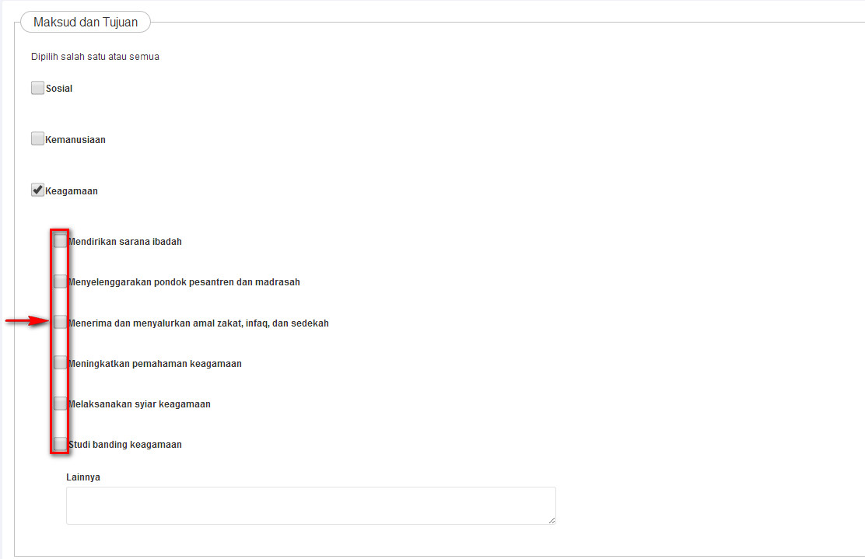Tick Menyelenggarakan pondok pesantren dan madrasah checkbox
Image resolution: width=865 pixels, height=559 pixels.
click(60, 281)
